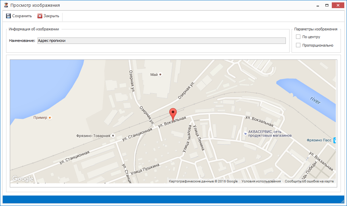Click the Наименование input field

162,41
